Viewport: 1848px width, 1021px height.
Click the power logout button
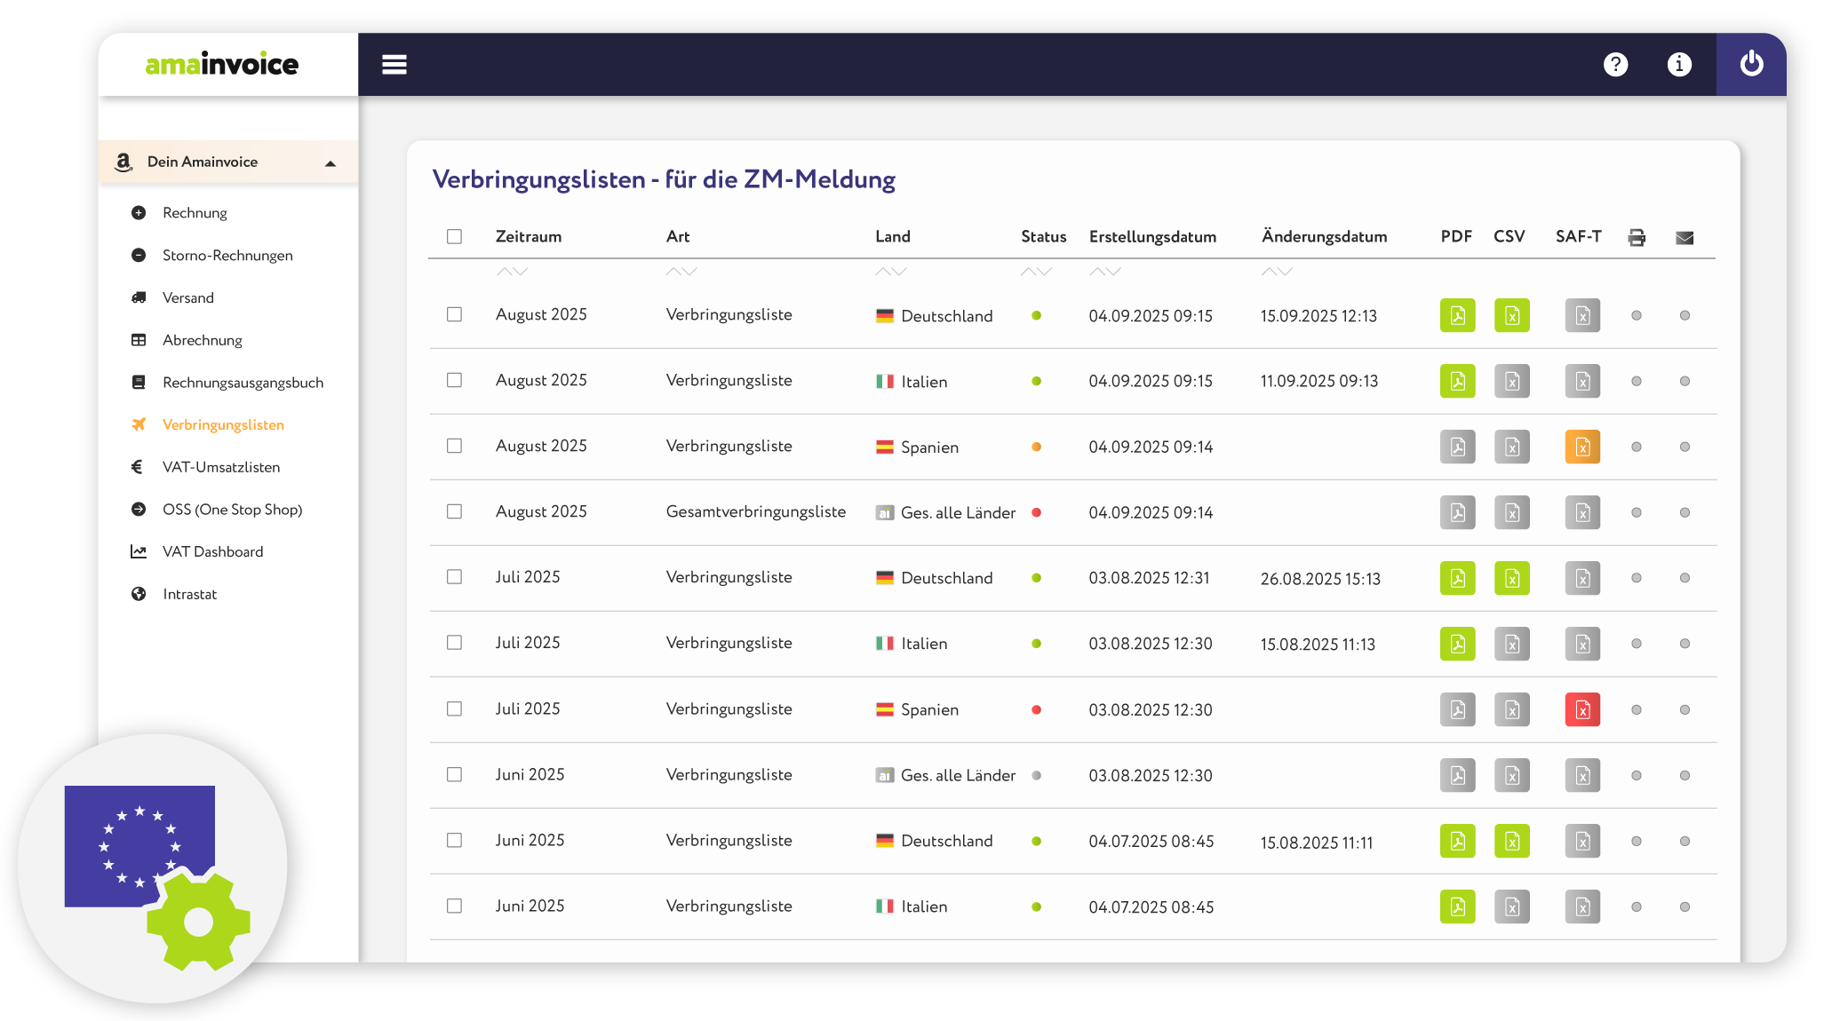1751,64
